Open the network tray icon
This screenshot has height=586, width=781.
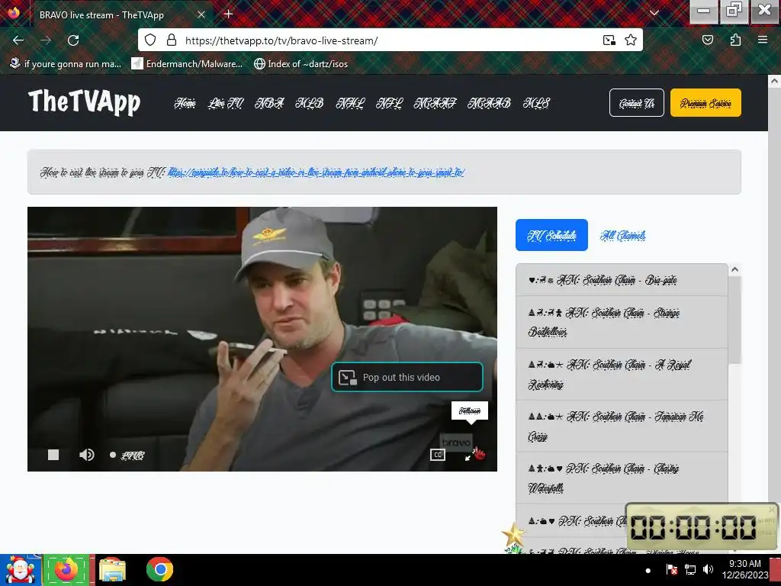689,569
